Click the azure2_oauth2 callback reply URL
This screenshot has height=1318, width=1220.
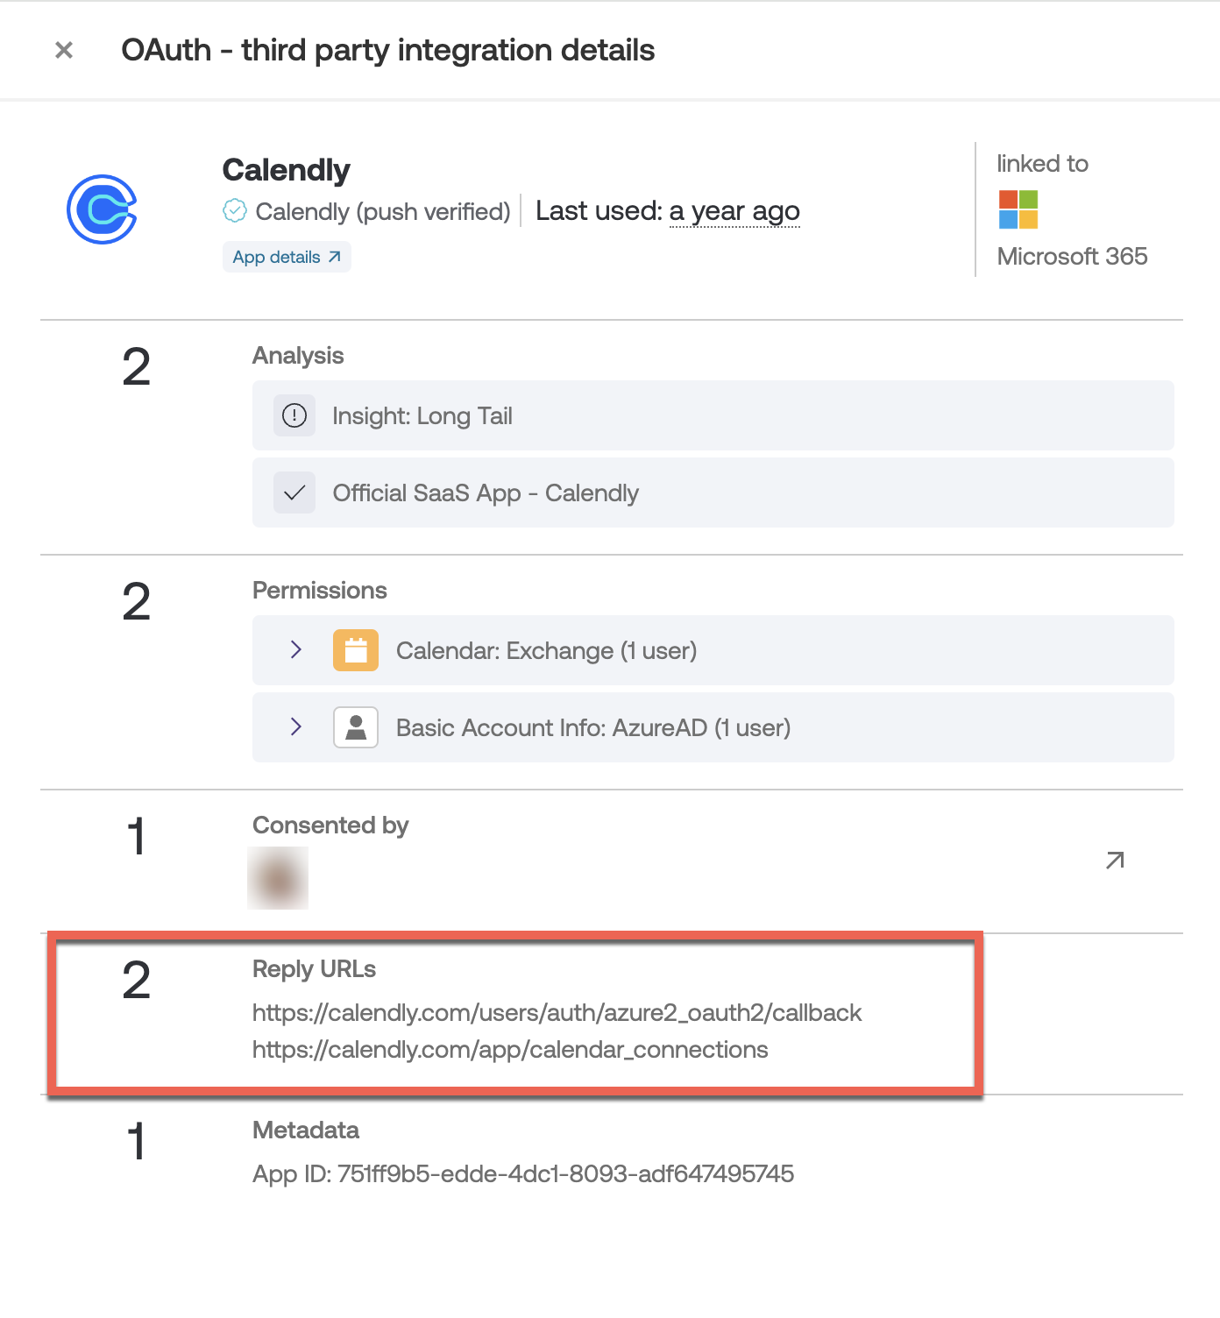[x=557, y=1013]
